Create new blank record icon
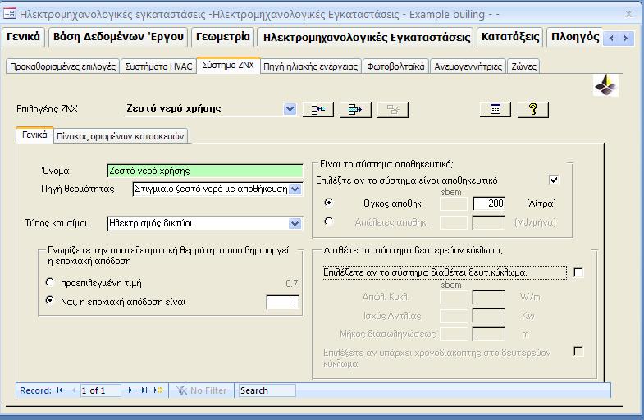This screenshot has width=644, height=420. [x=158, y=390]
